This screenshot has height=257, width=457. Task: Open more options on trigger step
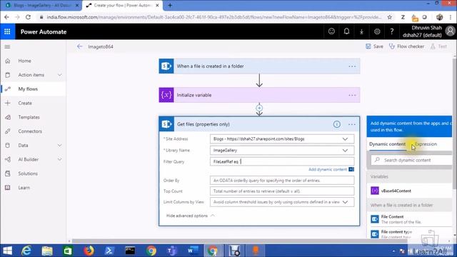point(352,66)
